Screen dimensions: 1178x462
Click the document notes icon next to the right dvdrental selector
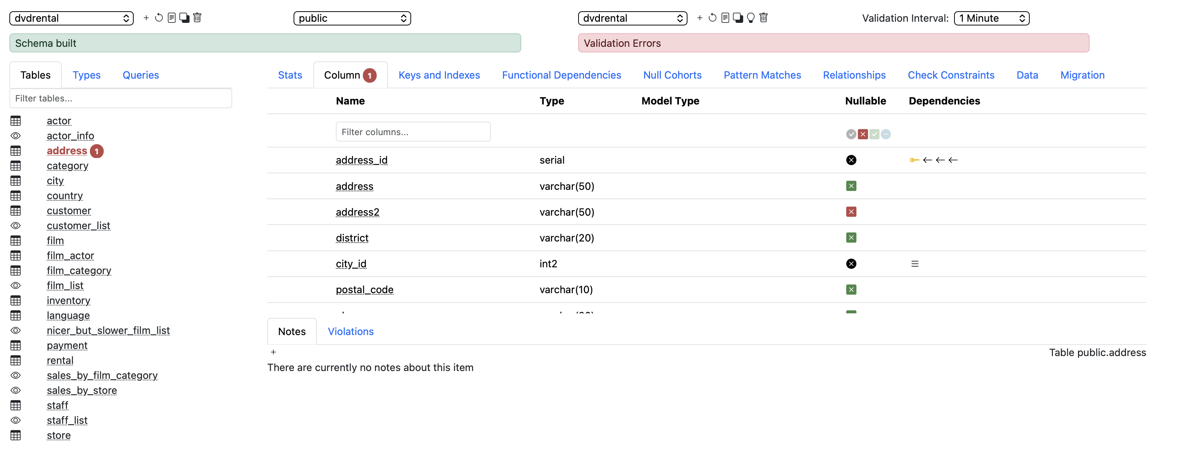(725, 18)
